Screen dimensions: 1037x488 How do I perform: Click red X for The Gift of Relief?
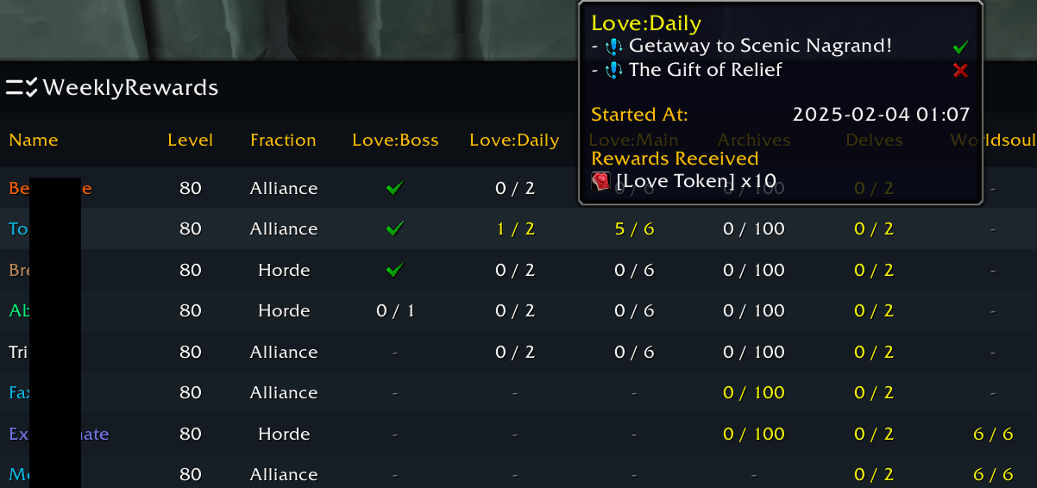click(x=960, y=71)
